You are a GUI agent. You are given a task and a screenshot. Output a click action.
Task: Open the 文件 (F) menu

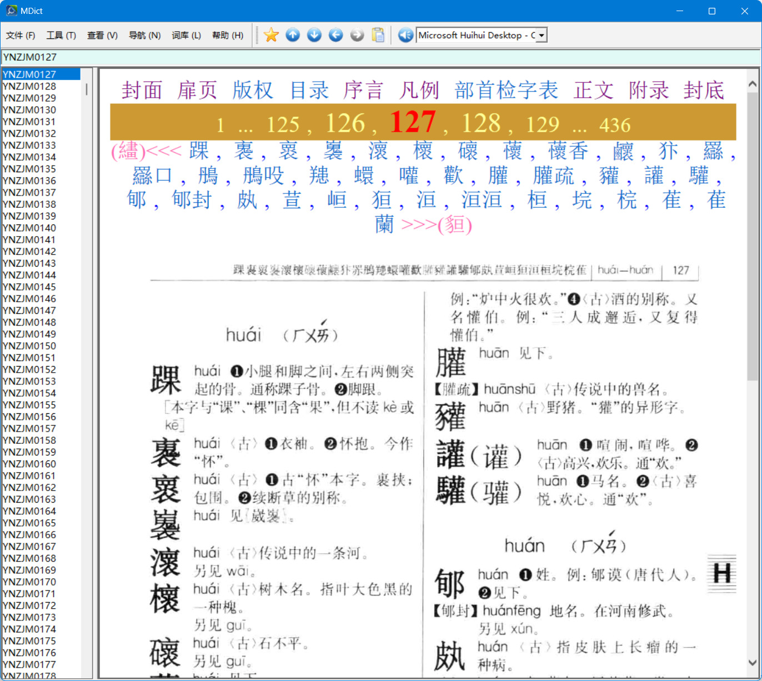[x=21, y=36]
